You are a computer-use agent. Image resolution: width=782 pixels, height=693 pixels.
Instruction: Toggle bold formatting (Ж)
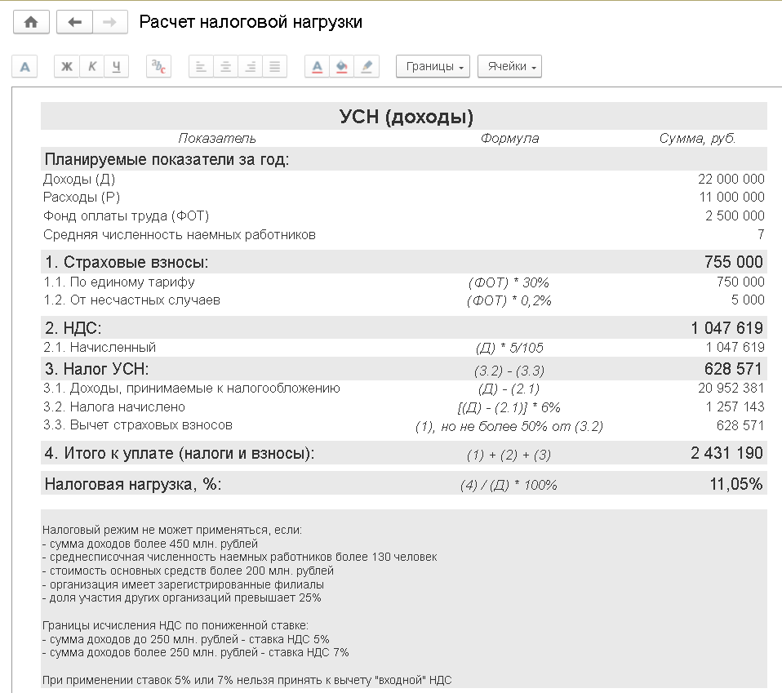pyautogui.click(x=67, y=67)
